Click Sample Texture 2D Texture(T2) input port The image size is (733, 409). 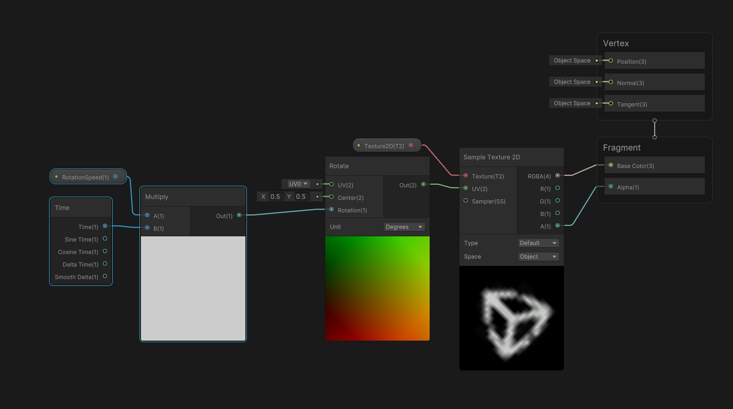pos(466,176)
